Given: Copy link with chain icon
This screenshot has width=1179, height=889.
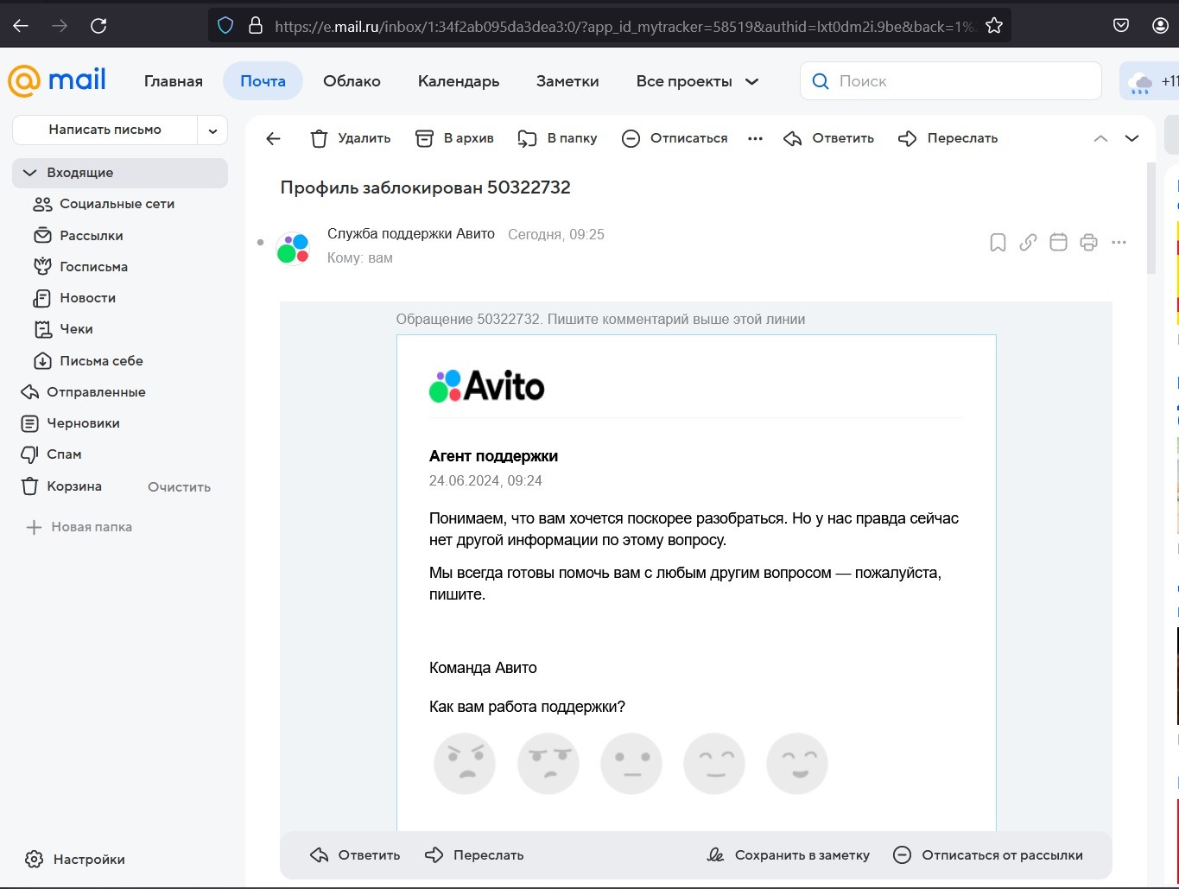Looking at the screenshot, I should pos(1028,243).
